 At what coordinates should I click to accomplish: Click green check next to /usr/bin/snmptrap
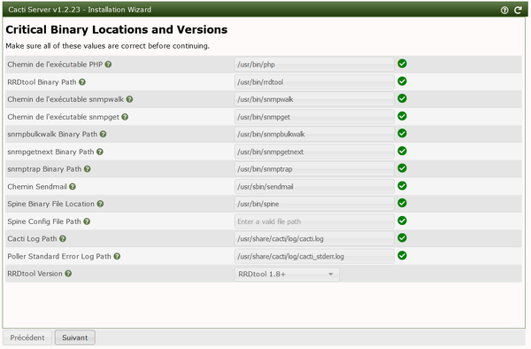click(402, 168)
